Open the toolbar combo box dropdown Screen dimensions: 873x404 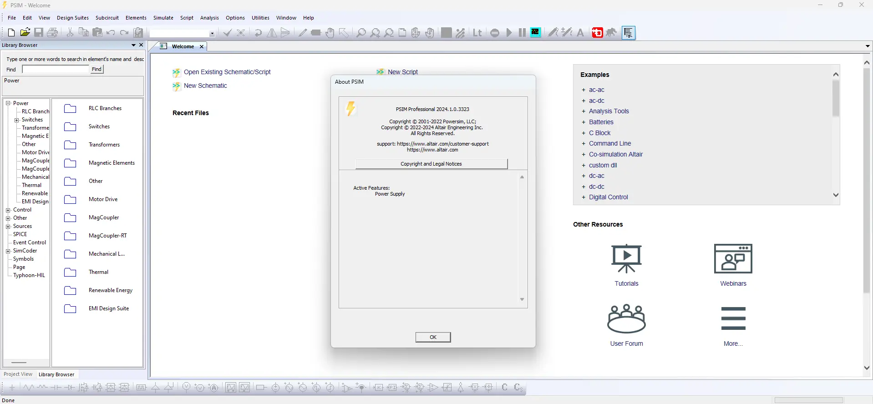tap(212, 33)
